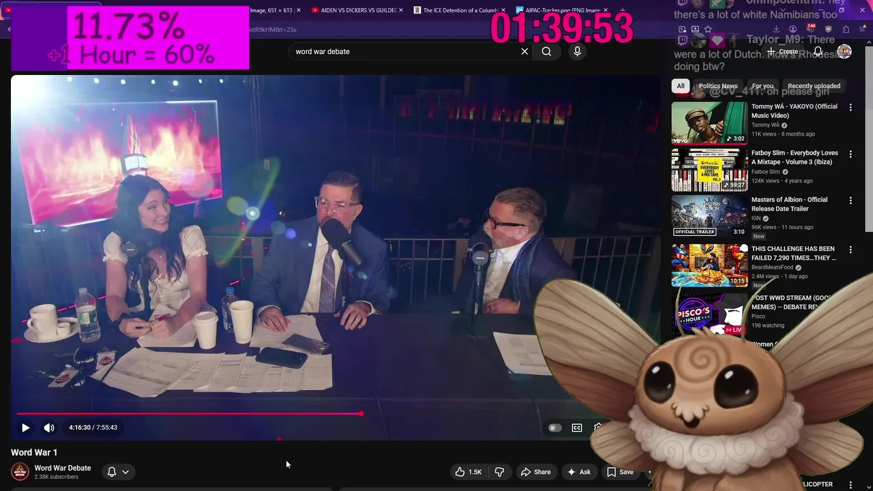
Task: Click '11K views • 8 months ago' text
Action: [x=783, y=134]
